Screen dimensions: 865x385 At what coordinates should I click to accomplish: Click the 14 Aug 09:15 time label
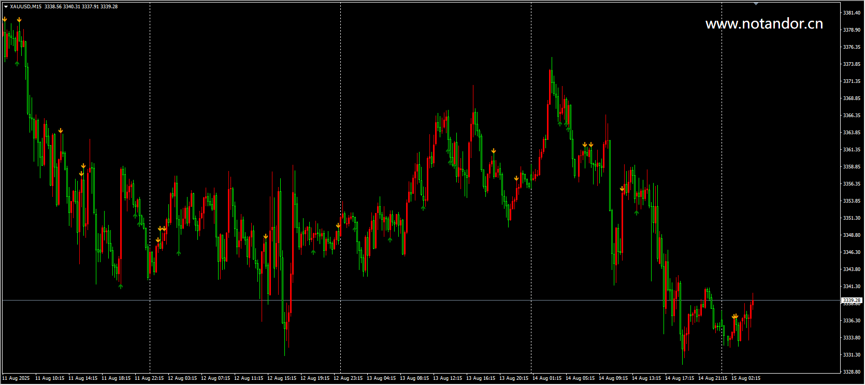(613, 378)
